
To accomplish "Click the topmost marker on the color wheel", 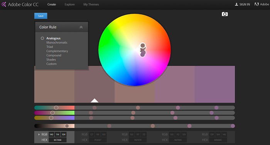I will [143, 46].
